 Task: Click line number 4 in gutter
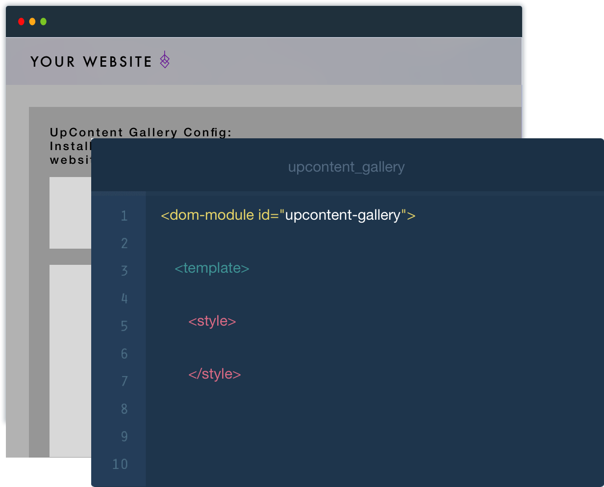tap(124, 298)
